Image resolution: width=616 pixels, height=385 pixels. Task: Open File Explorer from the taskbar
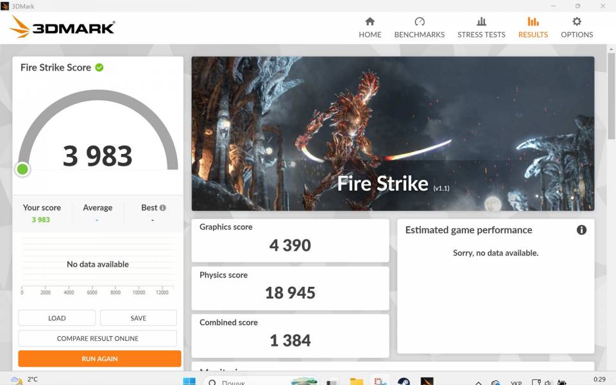click(x=357, y=381)
